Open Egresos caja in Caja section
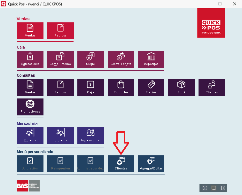Screen dimensions: 242x195 point(30,59)
